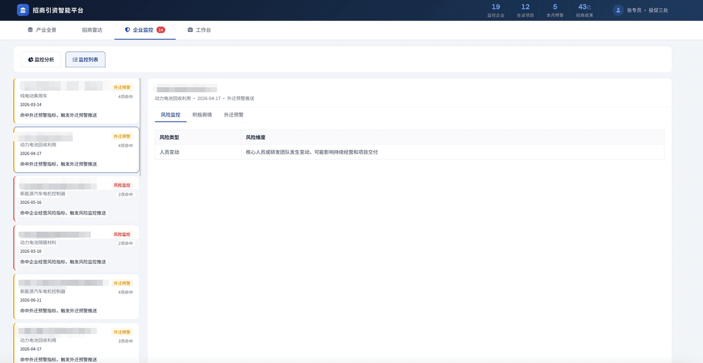This screenshot has width=703, height=363.
Task: Click the 风险维度 column header
Action: 453,138
